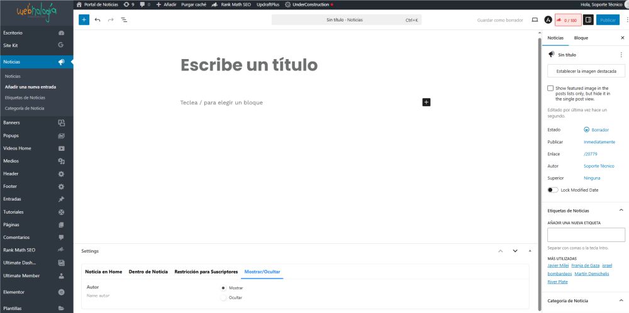The height and width of the screenshot is (313, 629).
Task: Enable the 'Show featured image in the posts lists only' checkbox
Action: [x=550, y=89]
